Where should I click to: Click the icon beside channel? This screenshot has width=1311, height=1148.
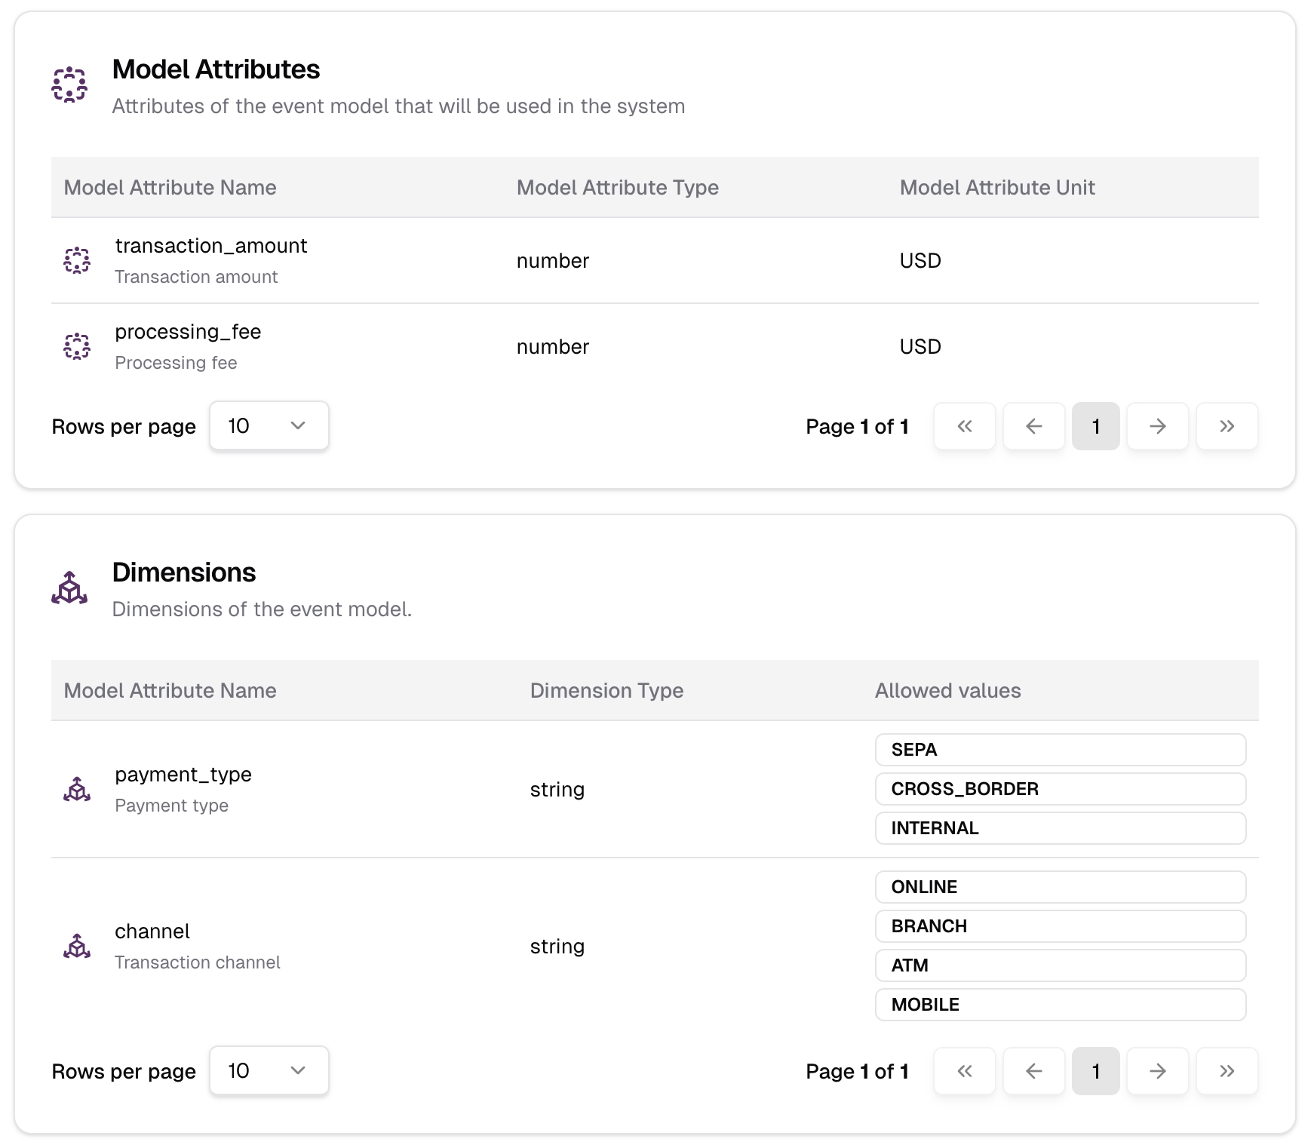78,946
